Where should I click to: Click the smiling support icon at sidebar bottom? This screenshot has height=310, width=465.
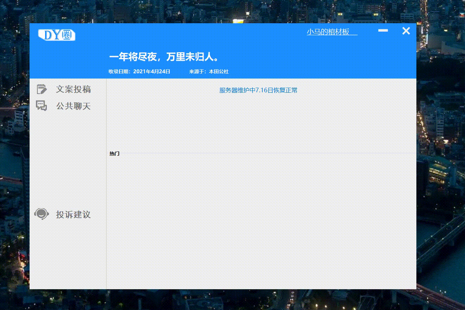coord(42,213)
